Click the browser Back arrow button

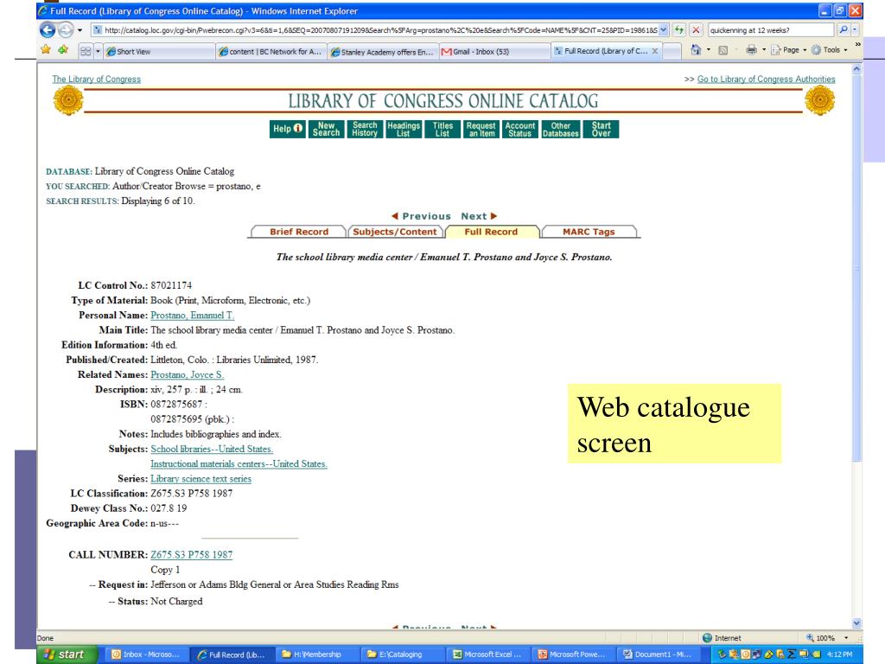tap(48, 30)
